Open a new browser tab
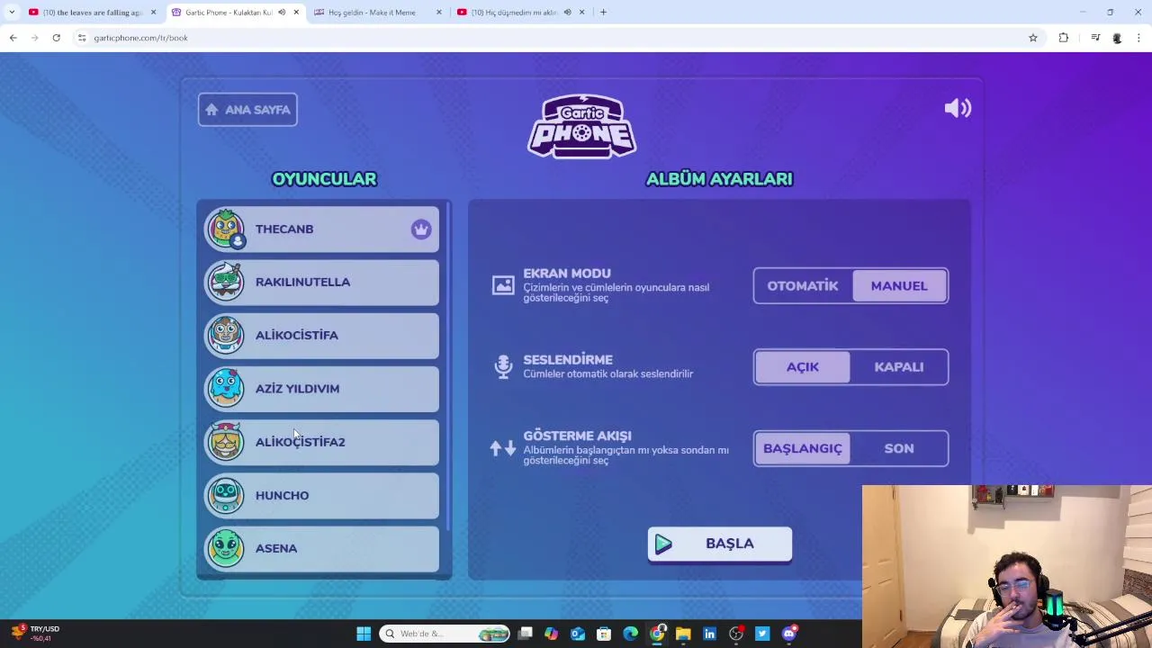Image resolution: width=1152 pixels, height=648 pixels. click(x=603, y=13)
